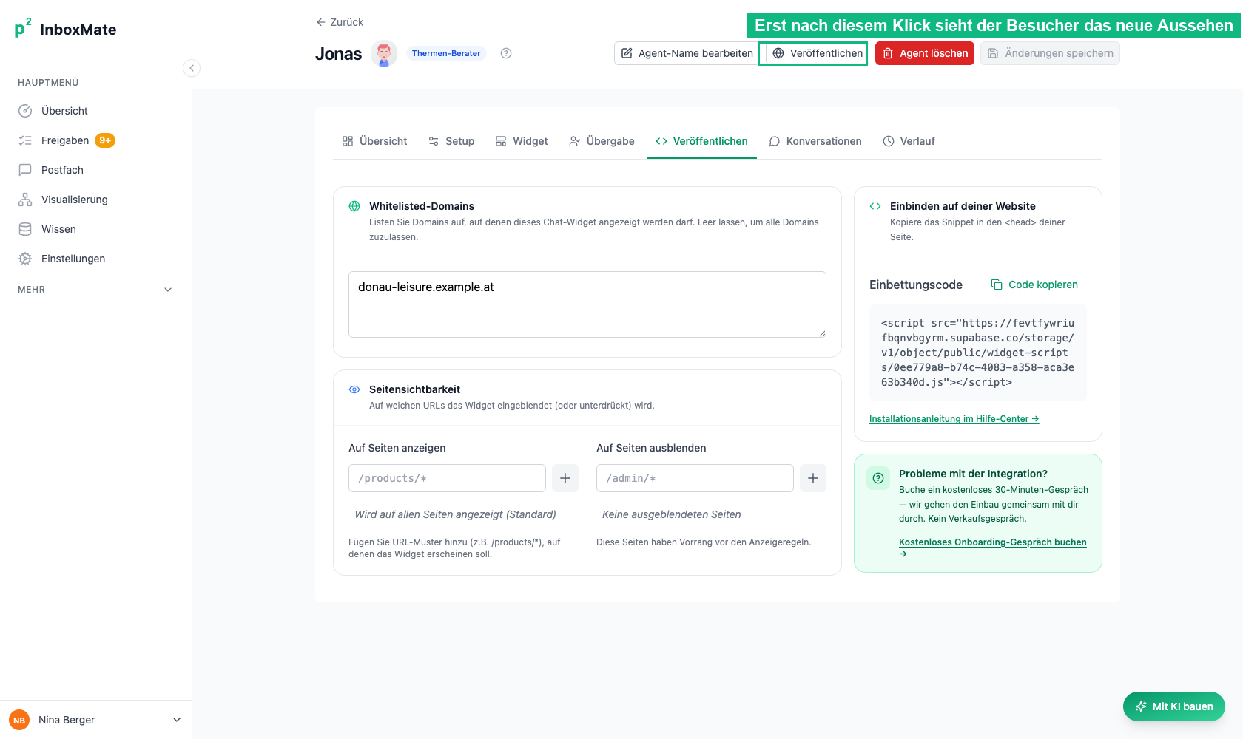Screen dimensions: 1243x739
Task: Switch to the Konversationen tab
Action: pos(815,141)
